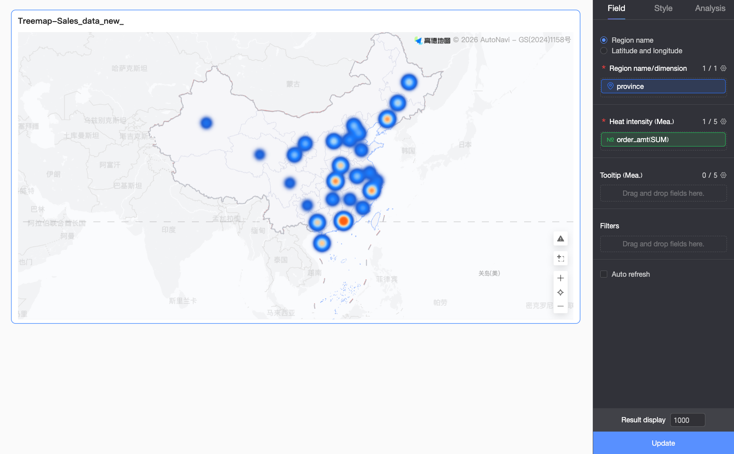This screenshot has height=454, width=734.
Task: Click the numeric icon on order_amt(SUM) field
Action: click(x=610, y=139)
